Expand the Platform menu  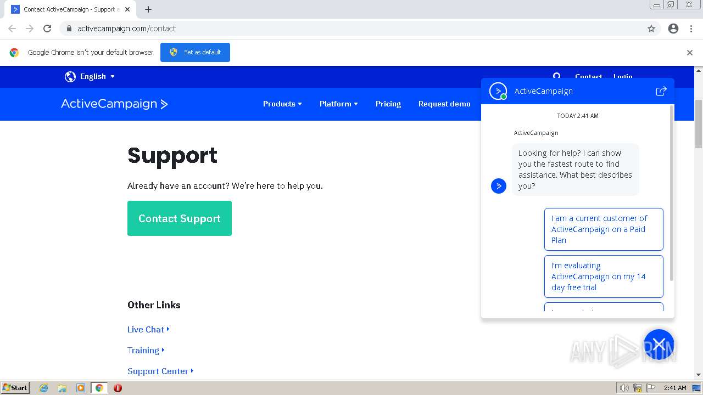(338, 104)
